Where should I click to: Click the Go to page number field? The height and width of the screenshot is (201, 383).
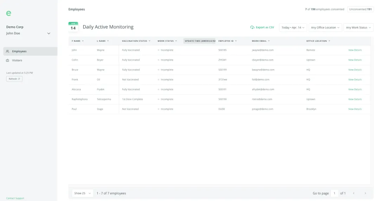coord(335,193)
